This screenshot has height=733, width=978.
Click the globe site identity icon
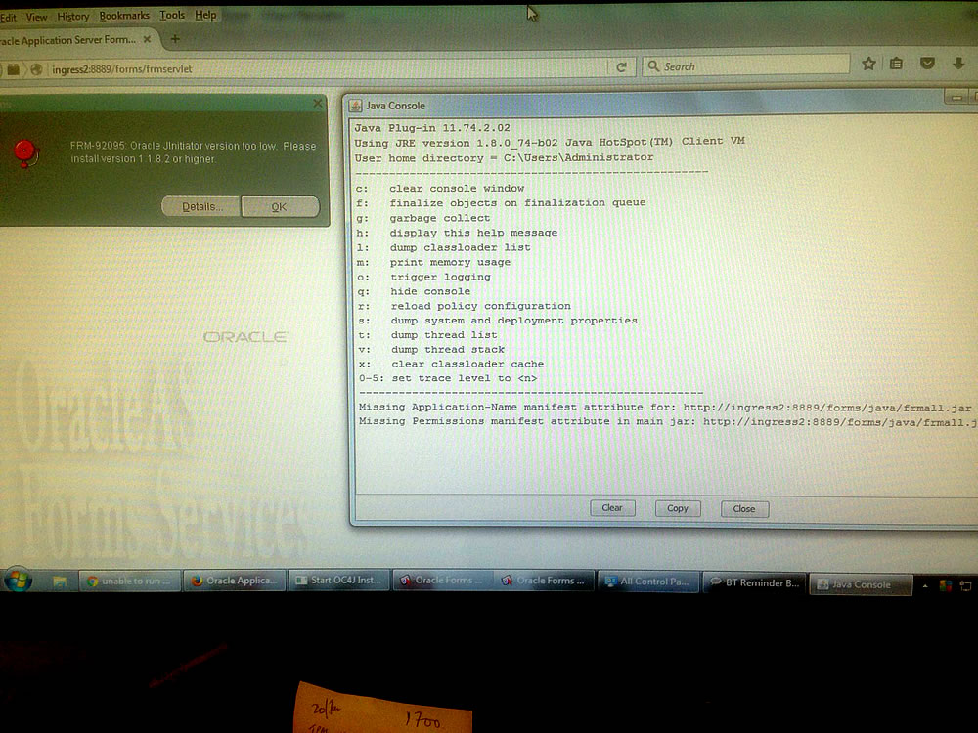37,69
